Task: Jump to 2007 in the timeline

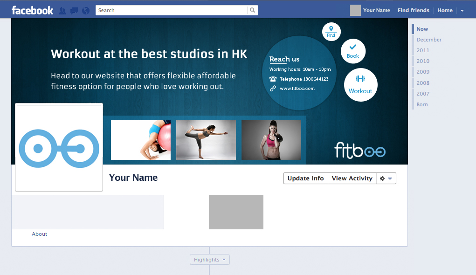Action: (x=423, y=94)
